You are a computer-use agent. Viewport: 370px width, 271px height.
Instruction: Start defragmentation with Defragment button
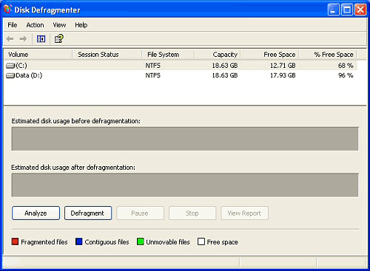point(88,213)
